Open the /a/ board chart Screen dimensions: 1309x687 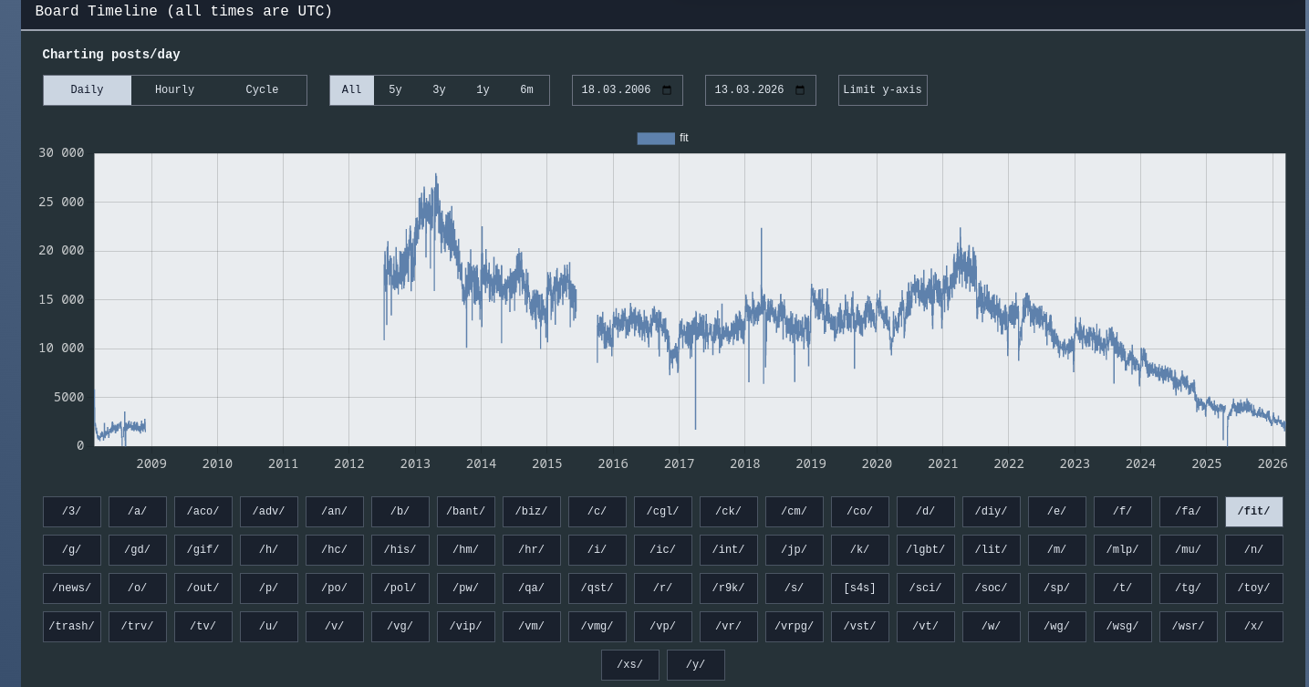pyautogui.click(x=138, y=512)
